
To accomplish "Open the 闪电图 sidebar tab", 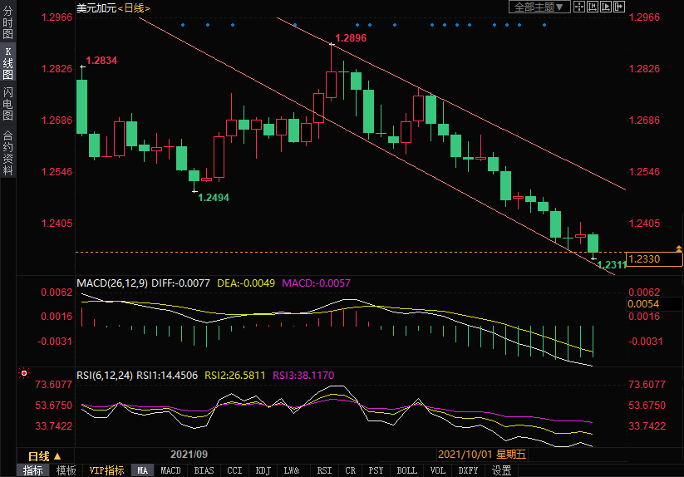I will pyautogui.click(x=7, y=104).
